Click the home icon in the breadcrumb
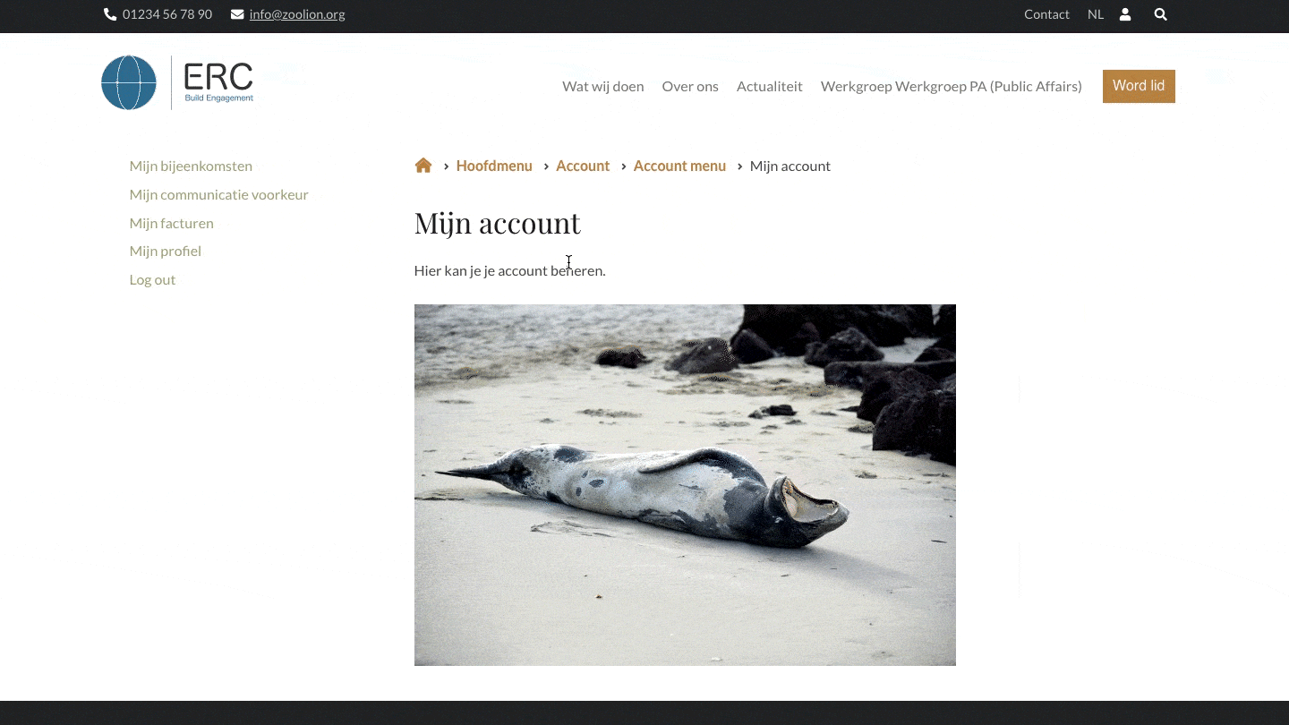1289x725 pixels. click(x=423, y=166)
